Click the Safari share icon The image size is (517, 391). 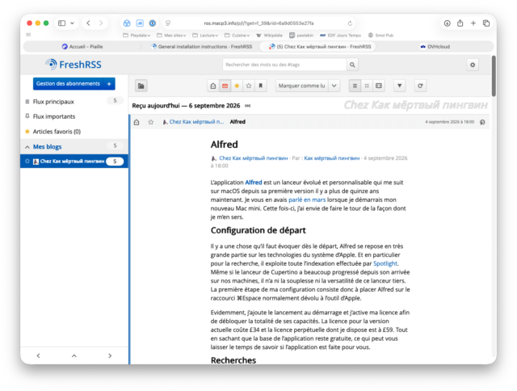click(x=460, y=23)
